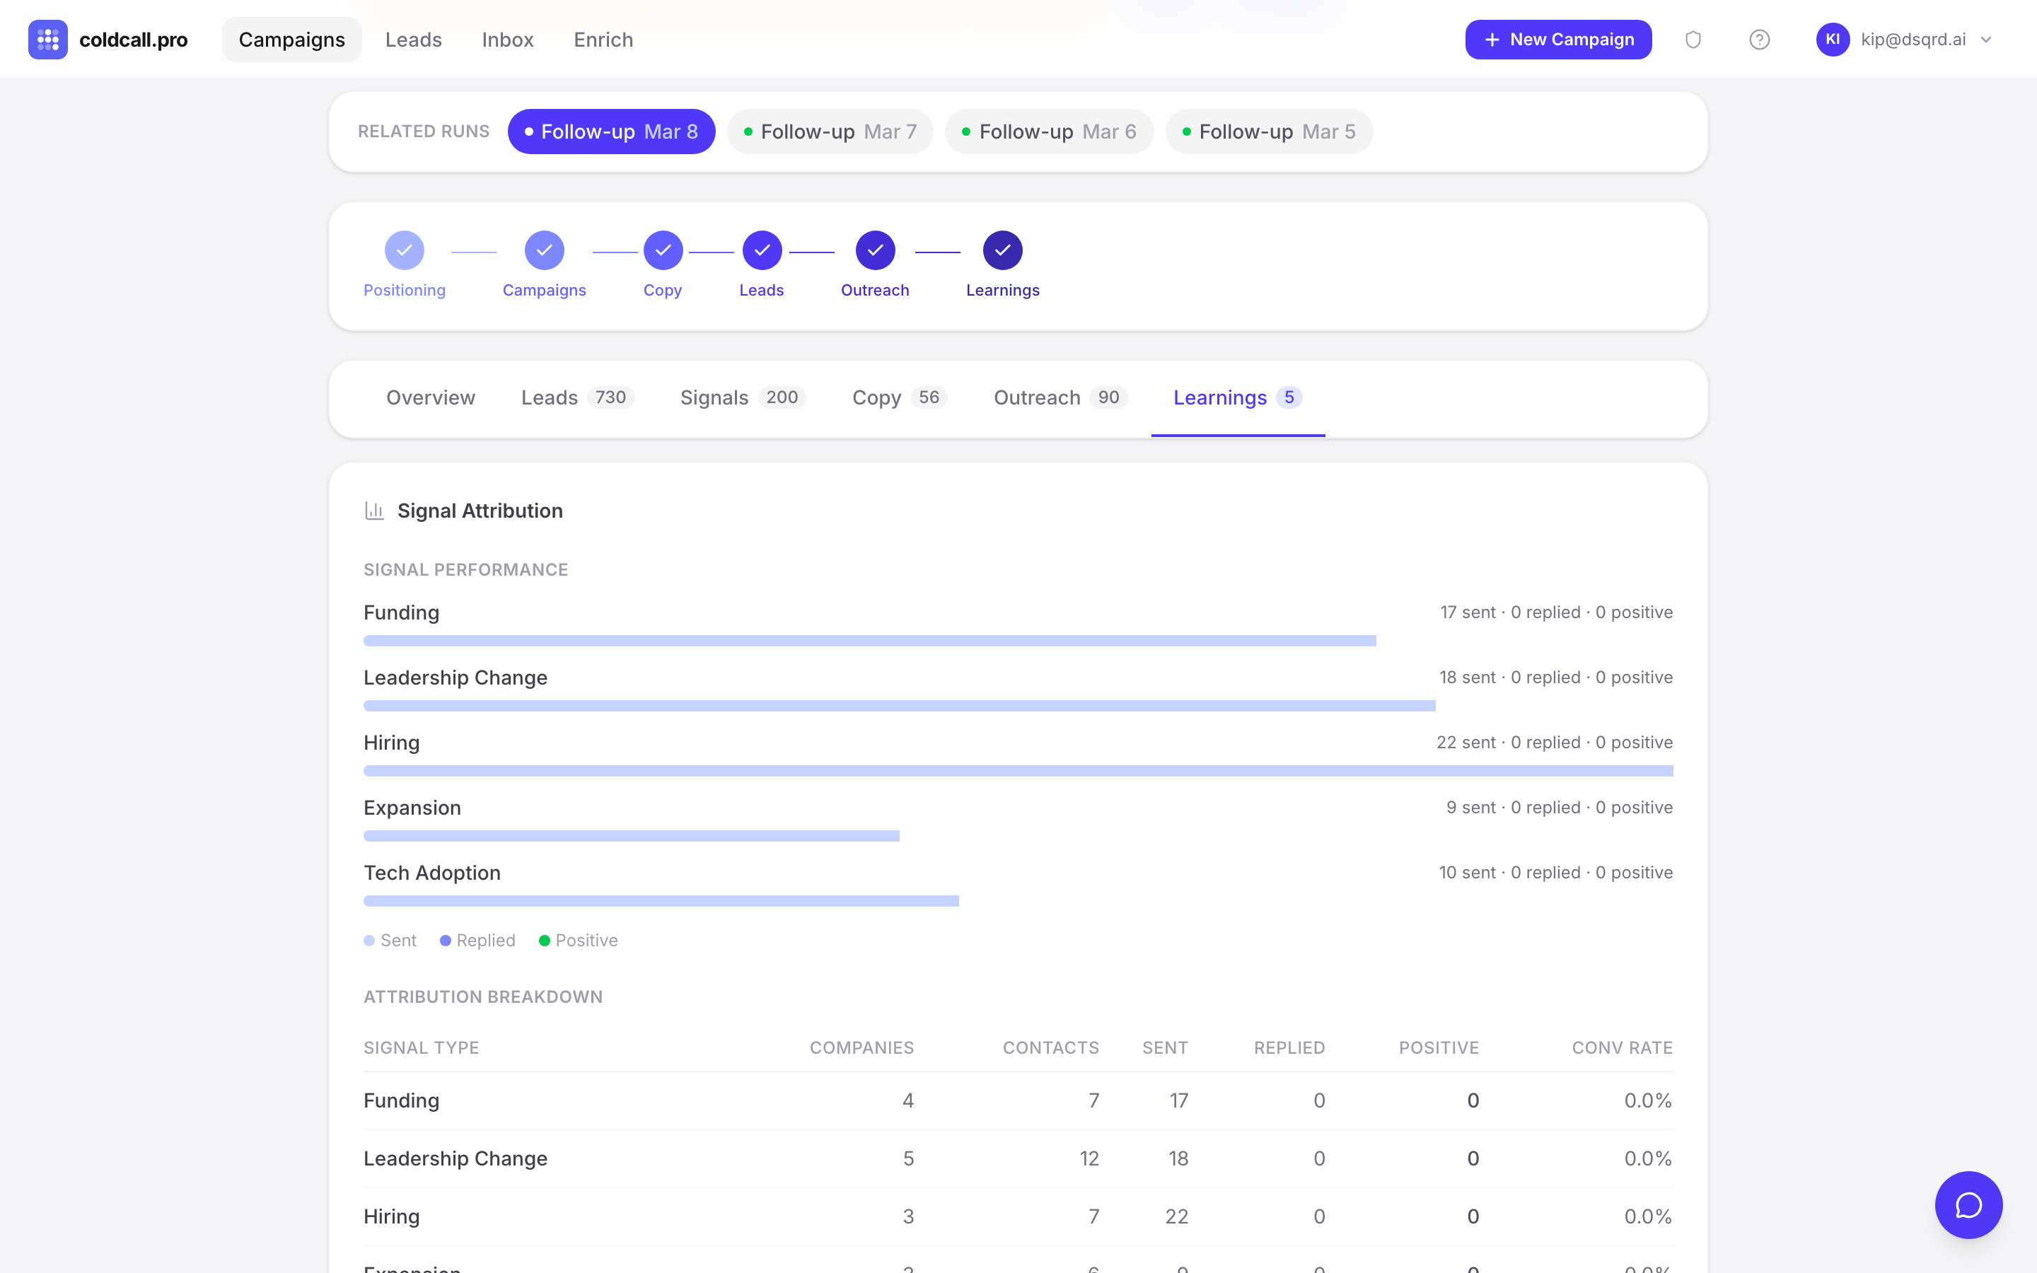Click the Copy step circle in pipeline
Screen dimensions: 2037x1273
tap(663, 250)
